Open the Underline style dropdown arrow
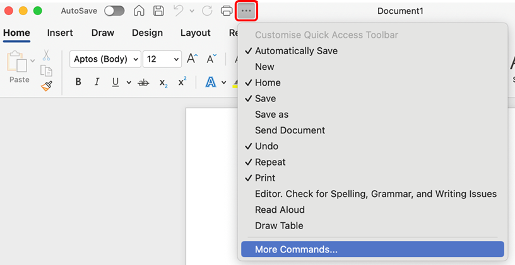Screen dimensions: 515x265 [129, 82]
